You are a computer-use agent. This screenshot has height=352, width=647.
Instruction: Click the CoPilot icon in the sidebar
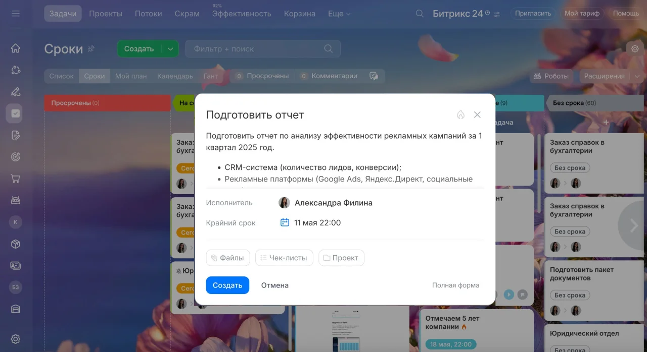coord(14,71)
